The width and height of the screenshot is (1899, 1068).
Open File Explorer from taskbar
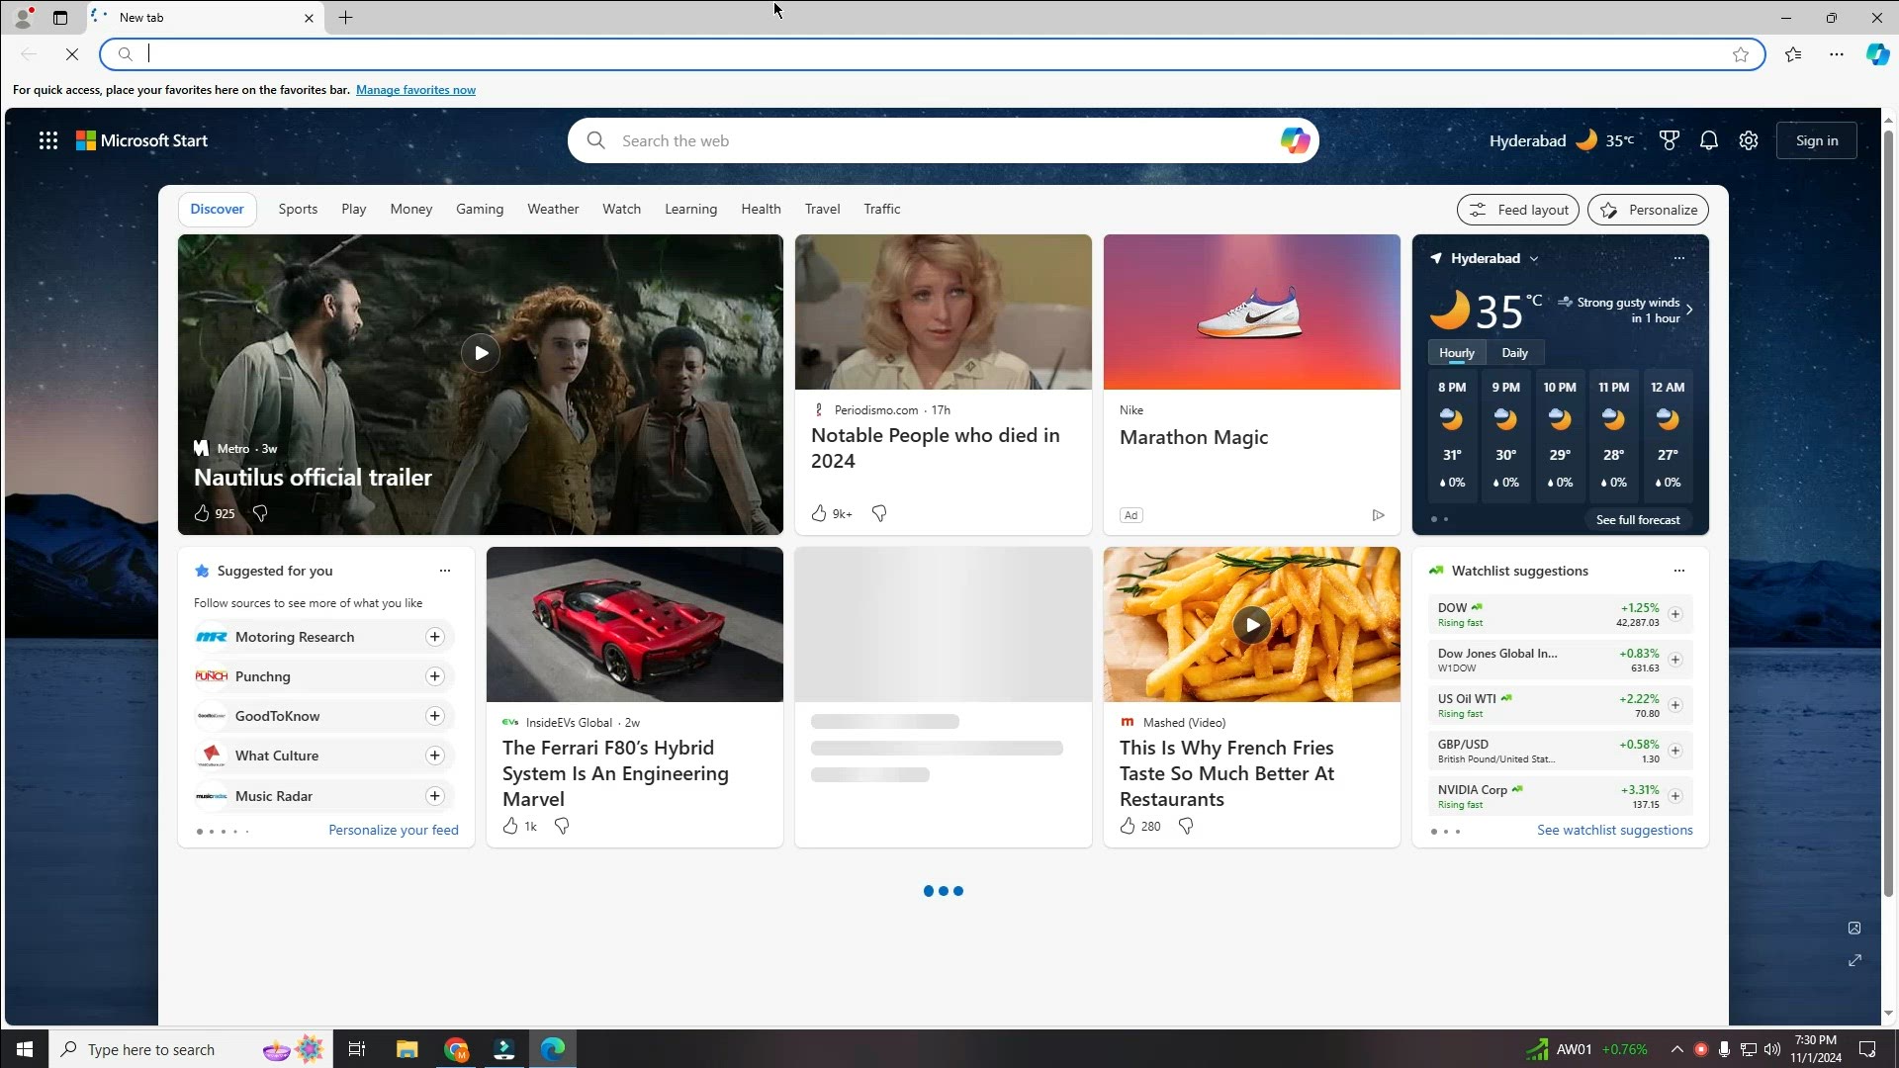coord(407,1049)
